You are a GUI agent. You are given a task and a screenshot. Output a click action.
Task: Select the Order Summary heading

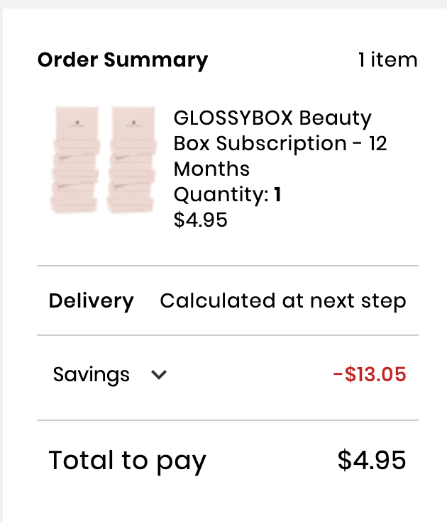(x=123, y=60)
